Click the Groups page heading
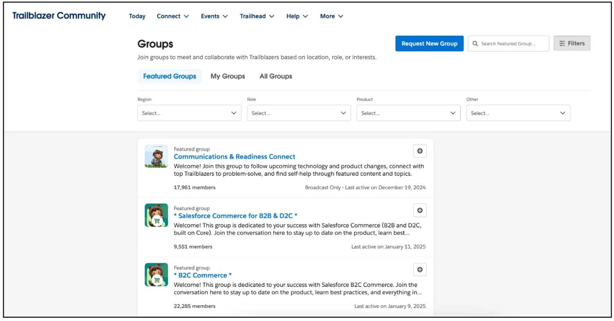Screen dimensions: 614x321 (155, 44)
